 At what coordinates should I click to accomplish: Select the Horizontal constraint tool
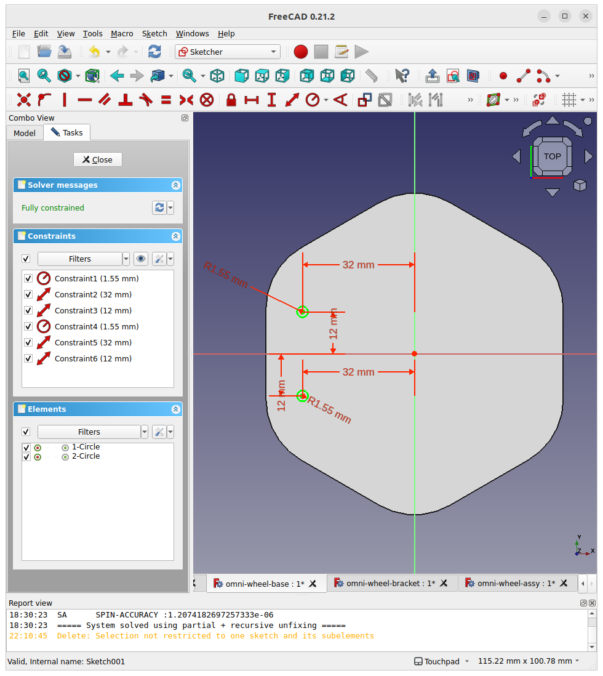click(x=85, y=100)
